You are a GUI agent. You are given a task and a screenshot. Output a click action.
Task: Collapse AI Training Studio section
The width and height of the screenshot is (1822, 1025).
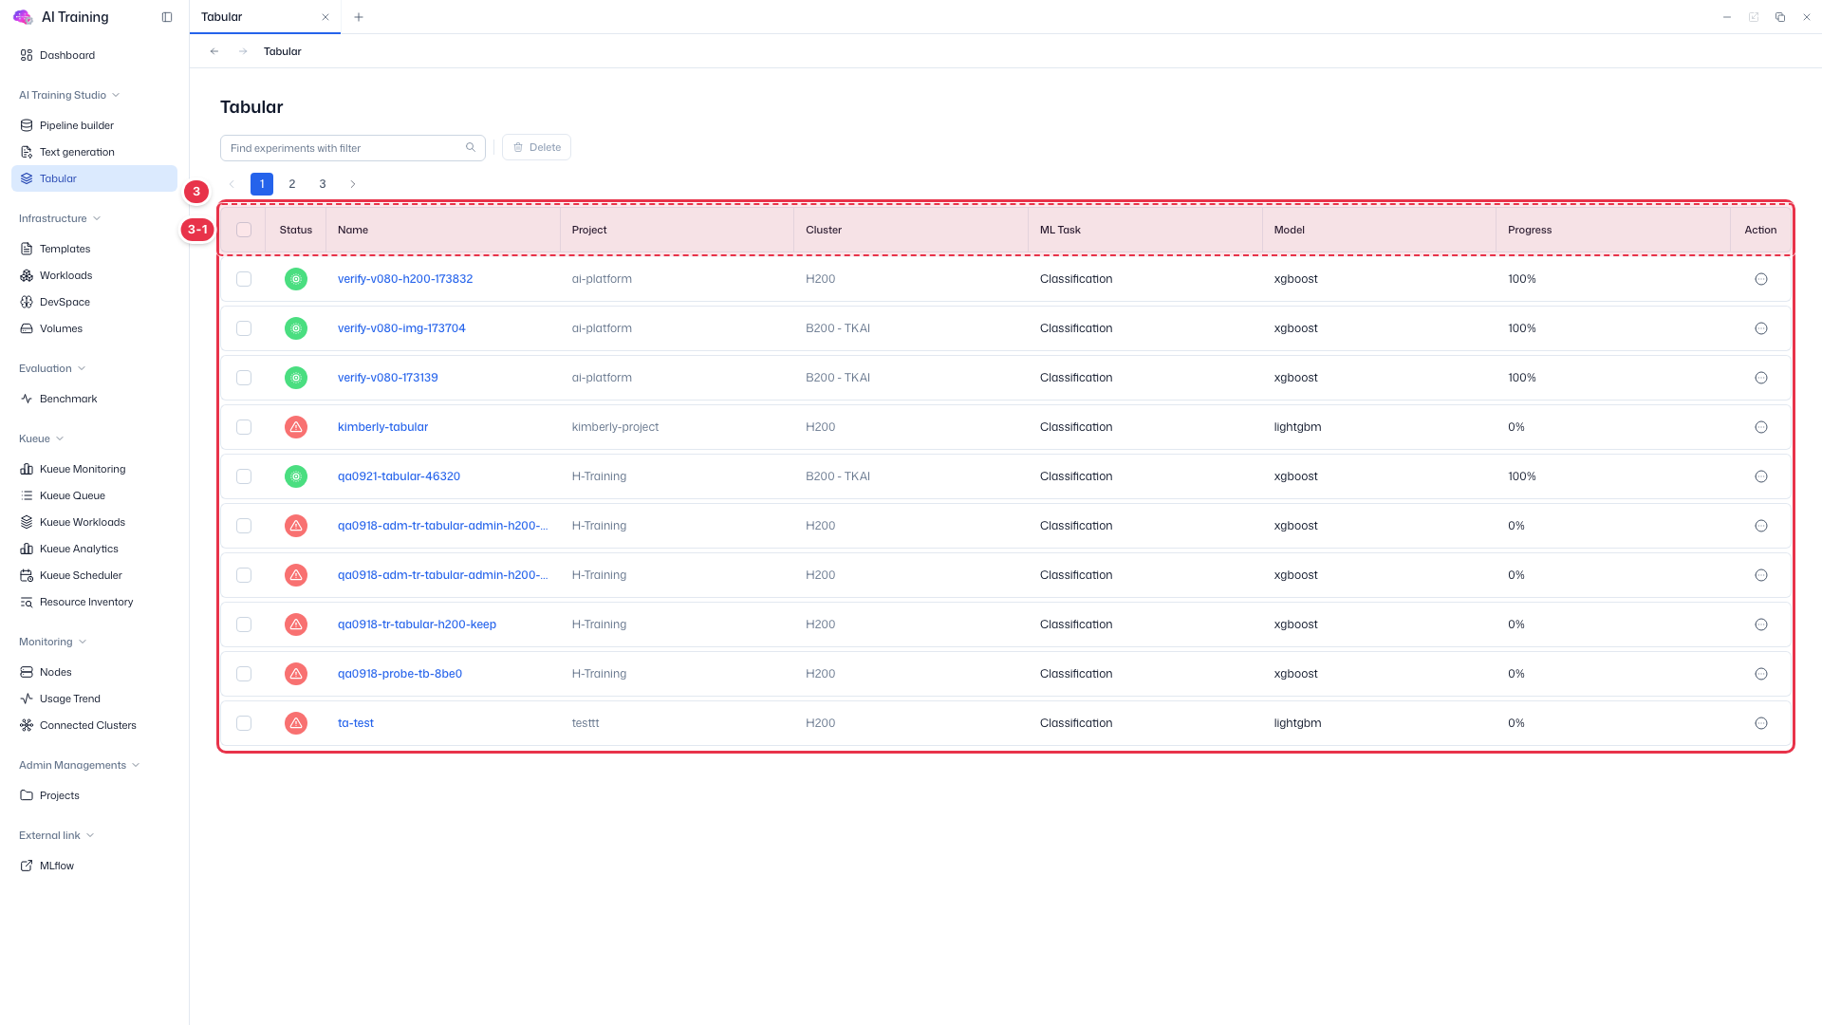[x=69, y=95]
